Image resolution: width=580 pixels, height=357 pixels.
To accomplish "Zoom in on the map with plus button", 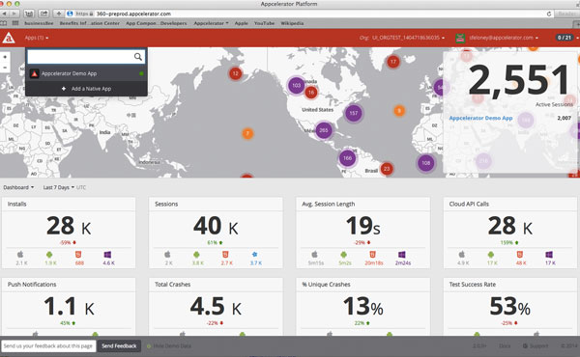I will (5, 57).
